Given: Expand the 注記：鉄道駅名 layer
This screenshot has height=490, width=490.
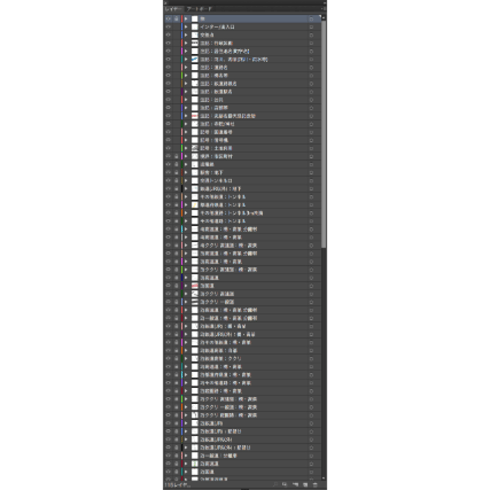Looking at the screenshot, I should click(x=186, y=92).
